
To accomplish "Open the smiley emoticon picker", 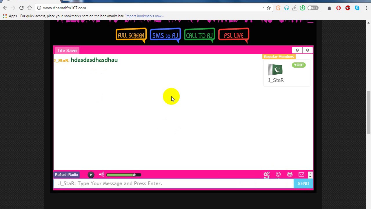I will (278, 174).
